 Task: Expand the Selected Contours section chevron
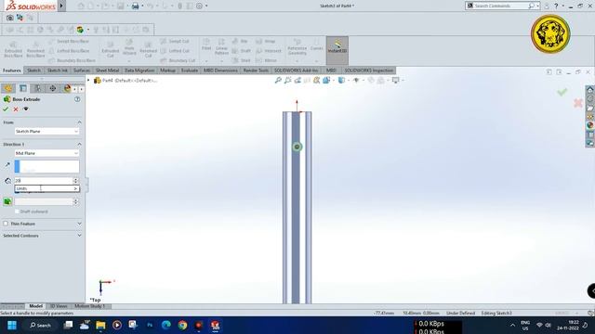pyautogui.click(x=79, y=236)
